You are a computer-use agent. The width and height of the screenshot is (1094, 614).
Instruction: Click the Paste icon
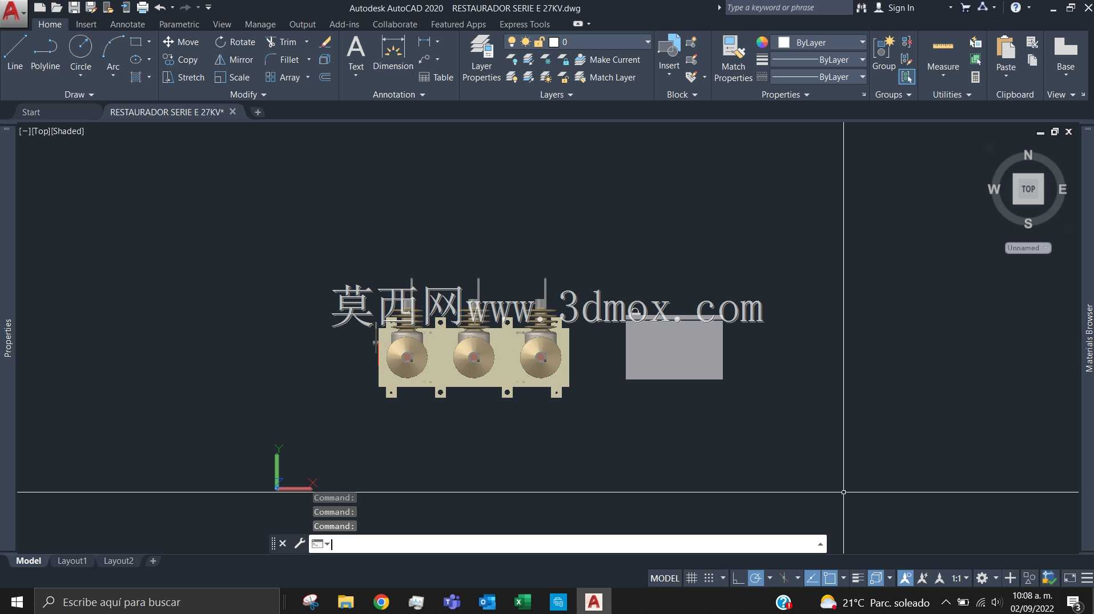tap(1005, 48)
